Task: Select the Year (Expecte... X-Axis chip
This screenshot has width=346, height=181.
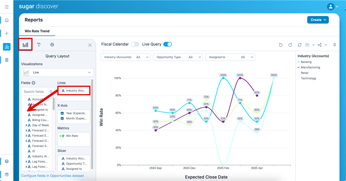Action: point(74,113)
